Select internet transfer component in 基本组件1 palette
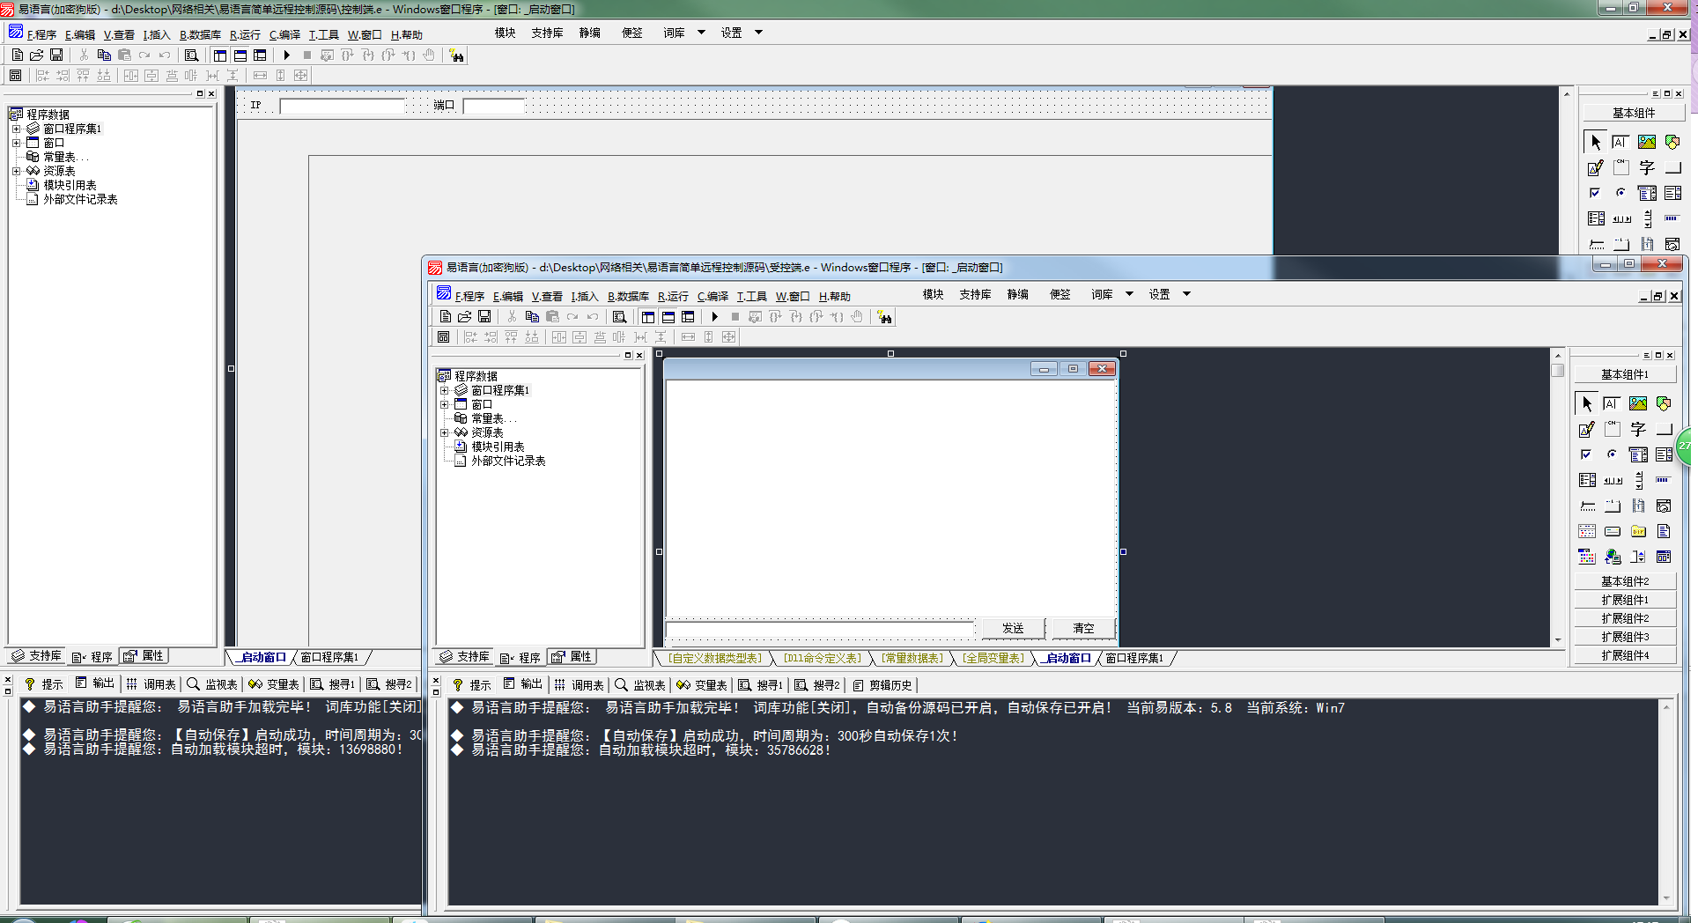This screenshot has width=1698, height=923. pyautogui.click(x=1613, y=557)
